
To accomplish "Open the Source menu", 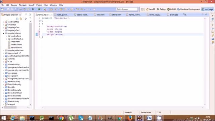I will [x=14, y=5].
